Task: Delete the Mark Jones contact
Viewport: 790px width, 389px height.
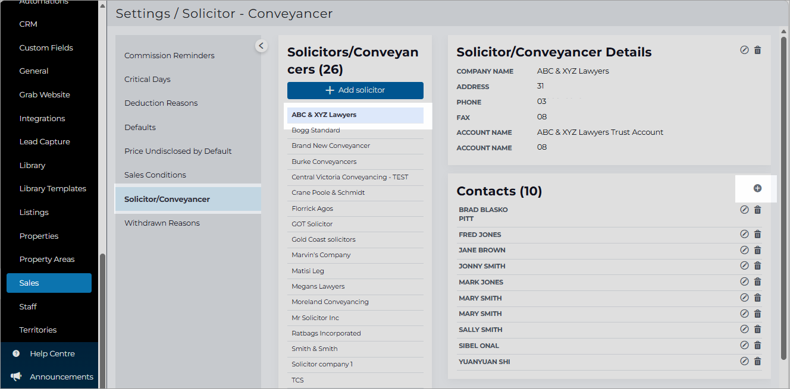Action: [757, 282]
